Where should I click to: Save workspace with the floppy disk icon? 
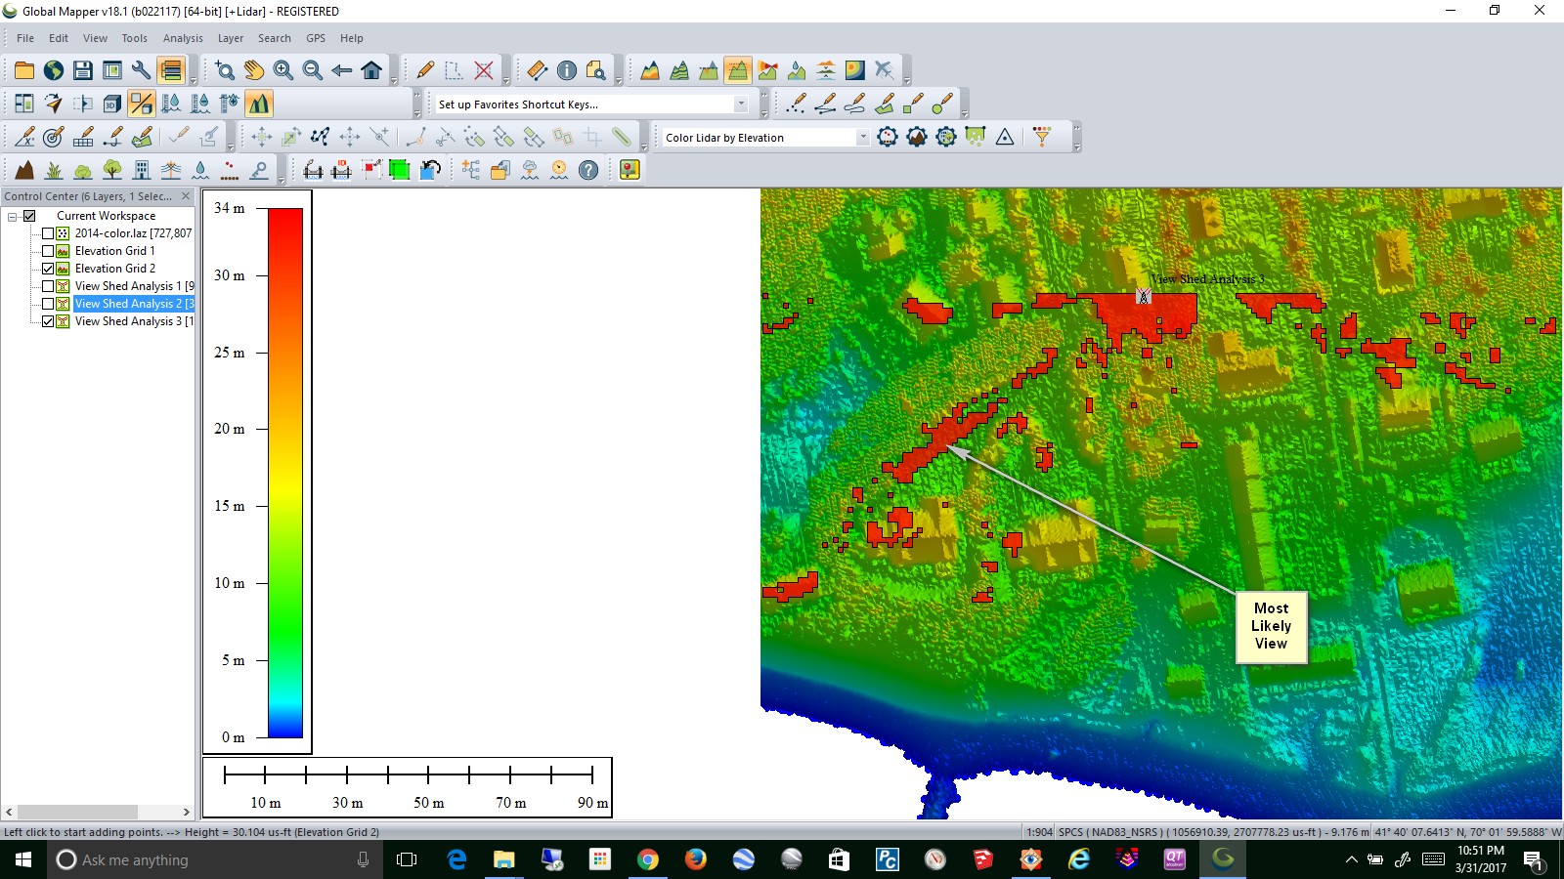pyautogui.click(x=83, y=70)
